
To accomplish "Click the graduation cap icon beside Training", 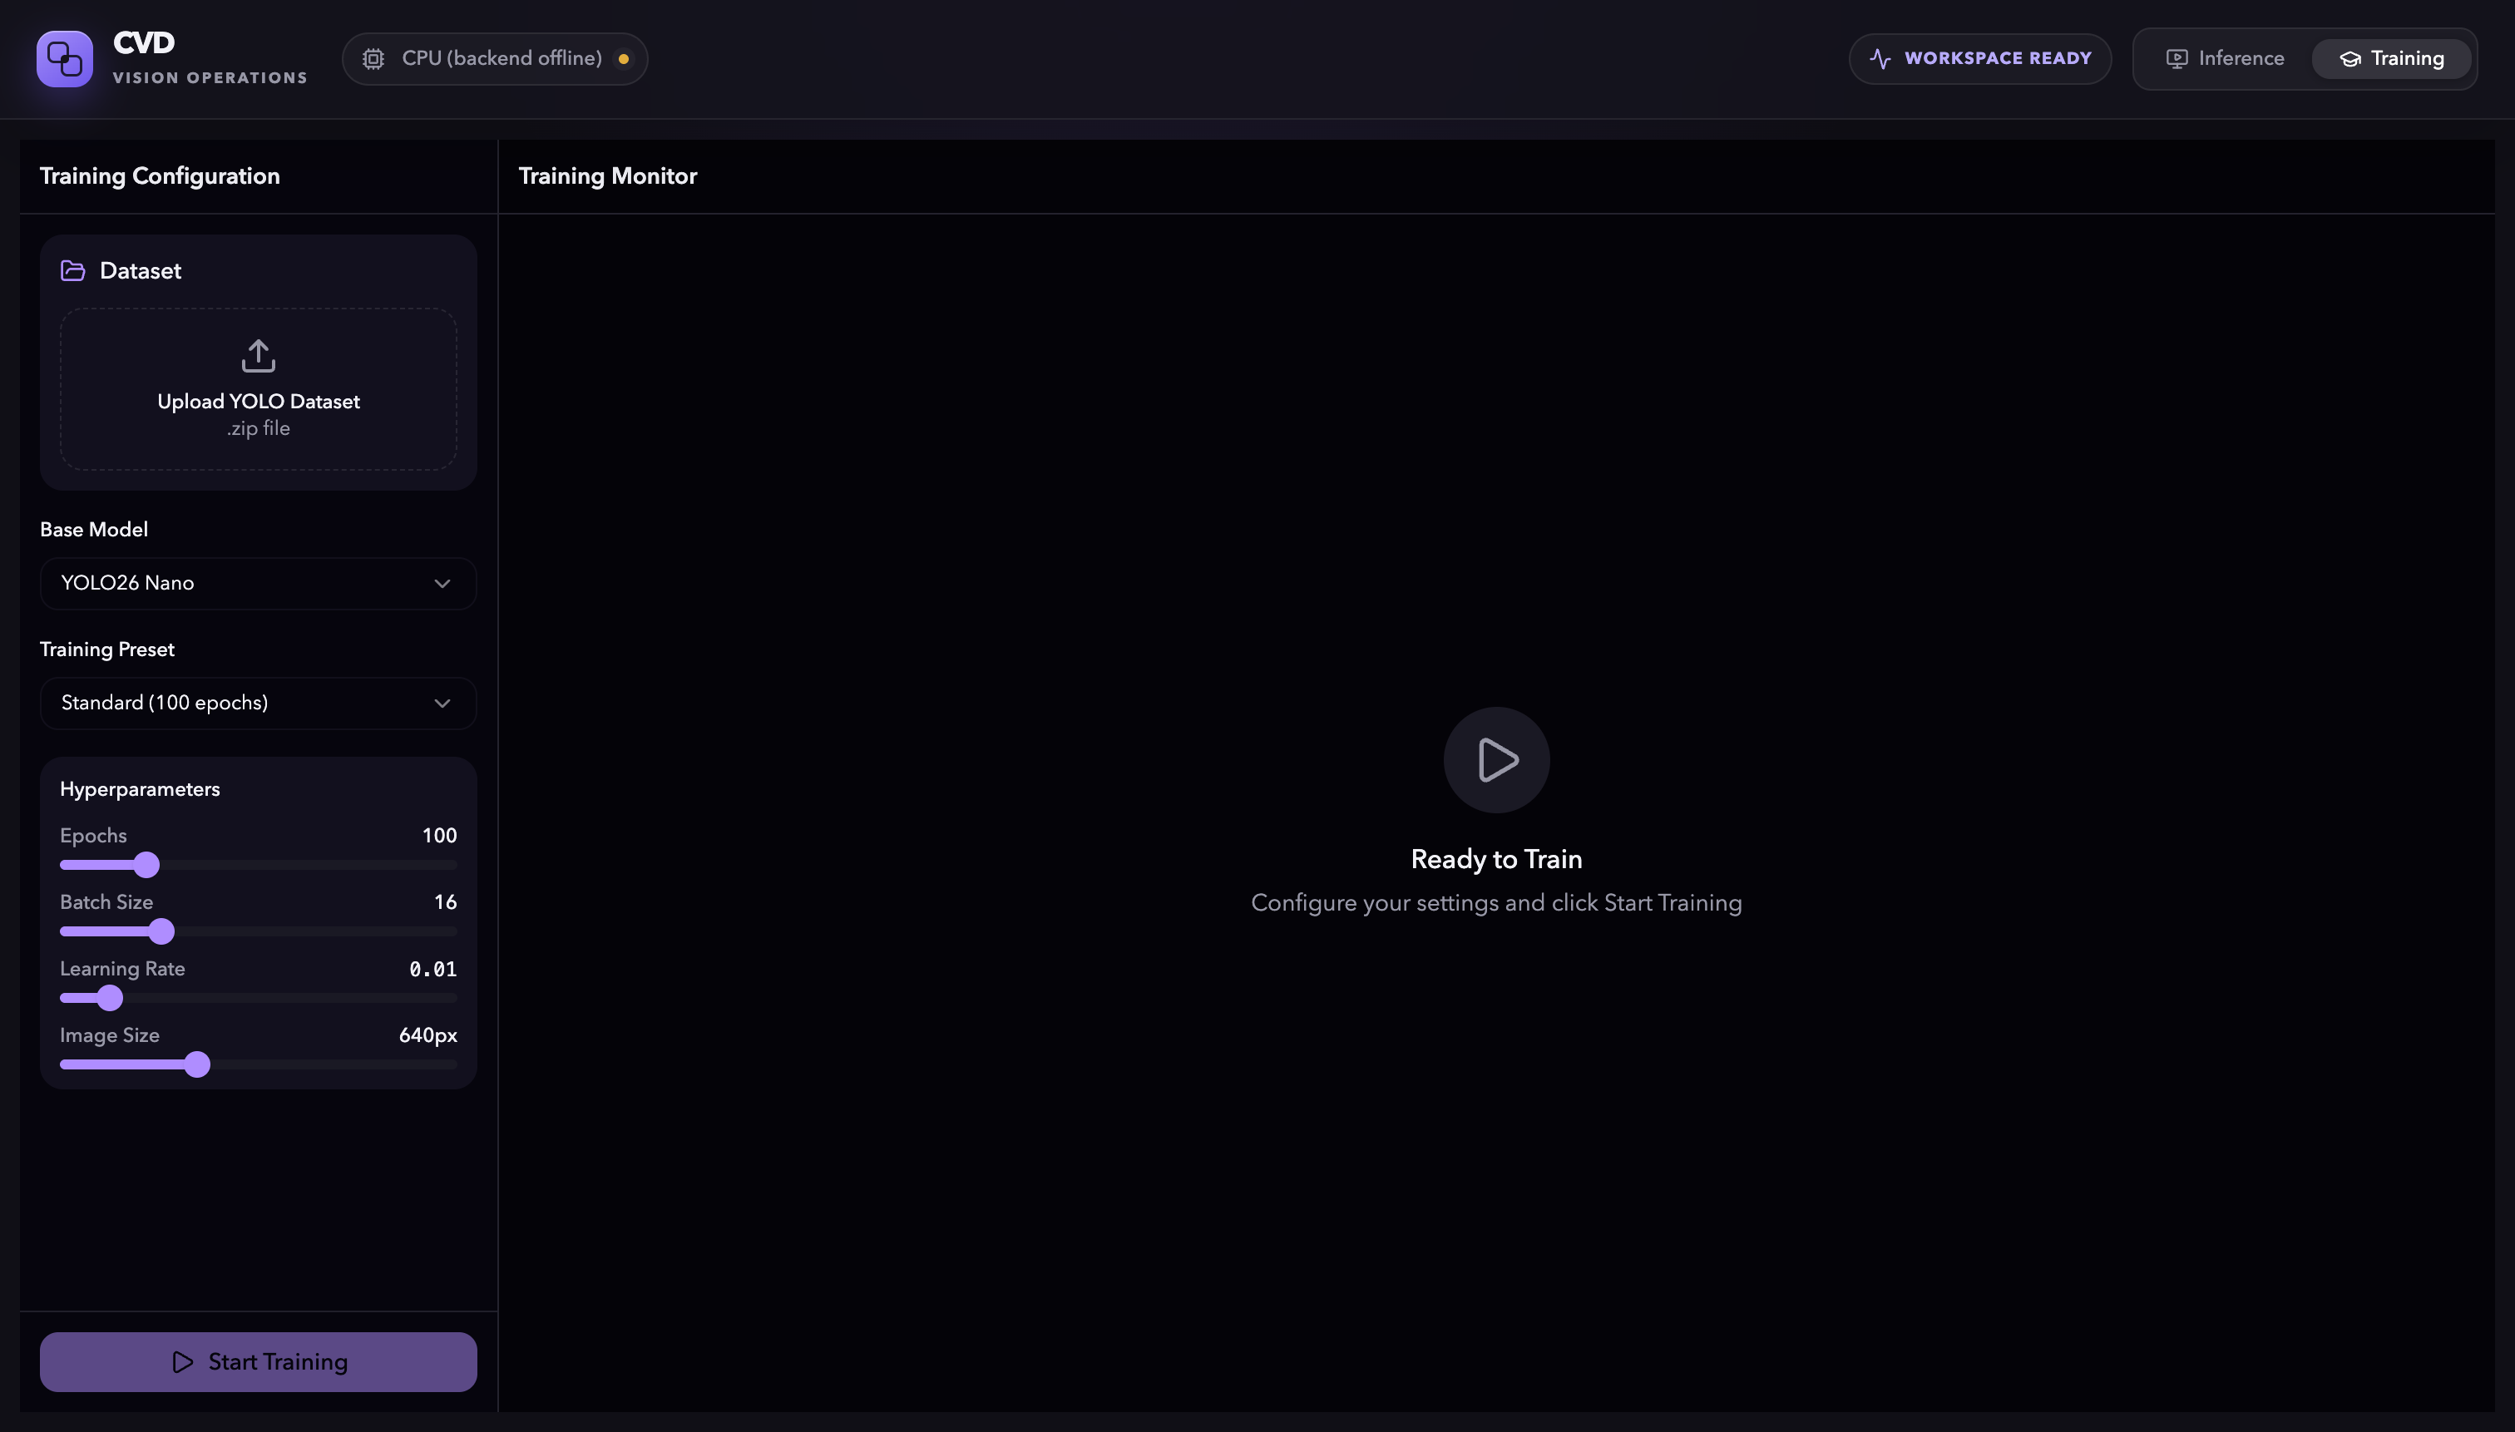I will point(2349,59).
